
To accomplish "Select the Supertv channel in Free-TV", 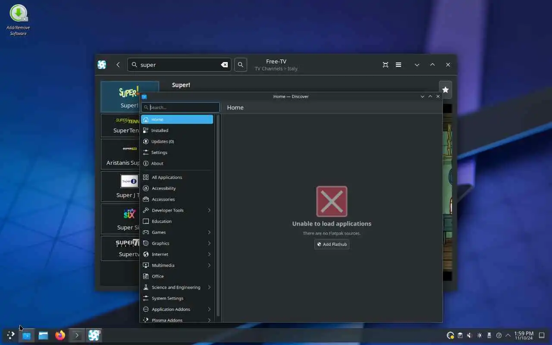I will 120,248.
